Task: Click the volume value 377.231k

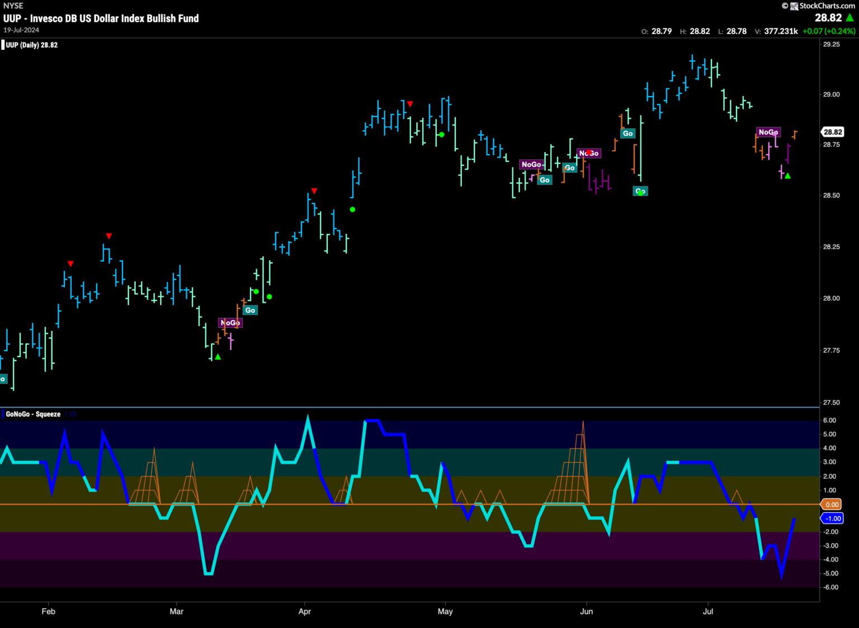Action: pos(781,31)
